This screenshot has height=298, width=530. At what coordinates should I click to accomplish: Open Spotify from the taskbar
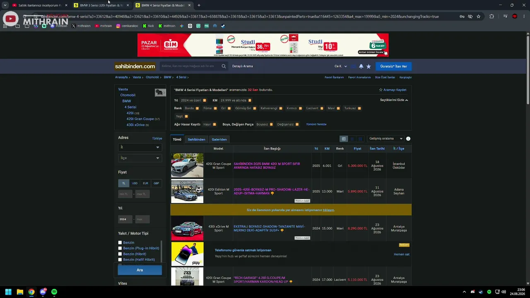tap(54, 292)
